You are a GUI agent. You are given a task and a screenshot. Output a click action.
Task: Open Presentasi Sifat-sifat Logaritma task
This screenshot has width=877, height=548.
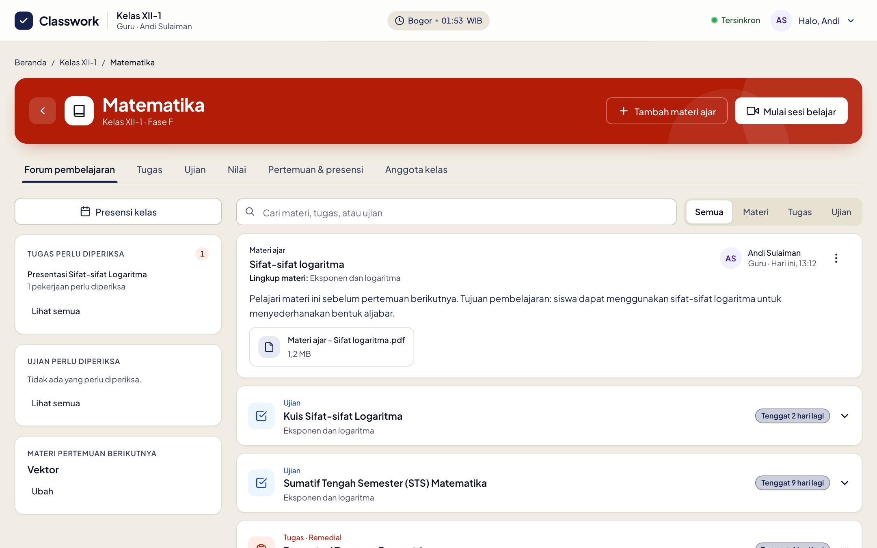87,274
